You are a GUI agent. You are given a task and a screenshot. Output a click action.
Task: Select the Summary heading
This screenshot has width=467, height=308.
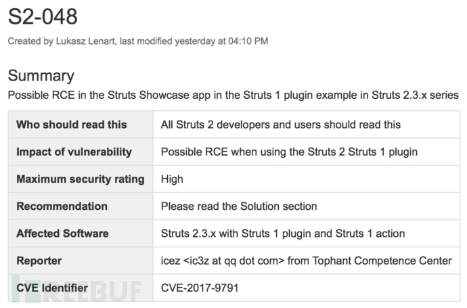(x=41, y=75)
